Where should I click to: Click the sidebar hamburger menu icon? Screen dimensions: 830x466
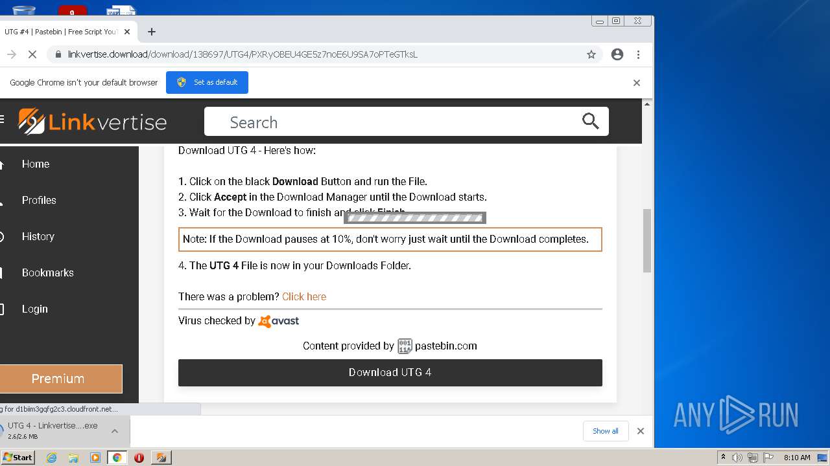(x=2, y=120)
